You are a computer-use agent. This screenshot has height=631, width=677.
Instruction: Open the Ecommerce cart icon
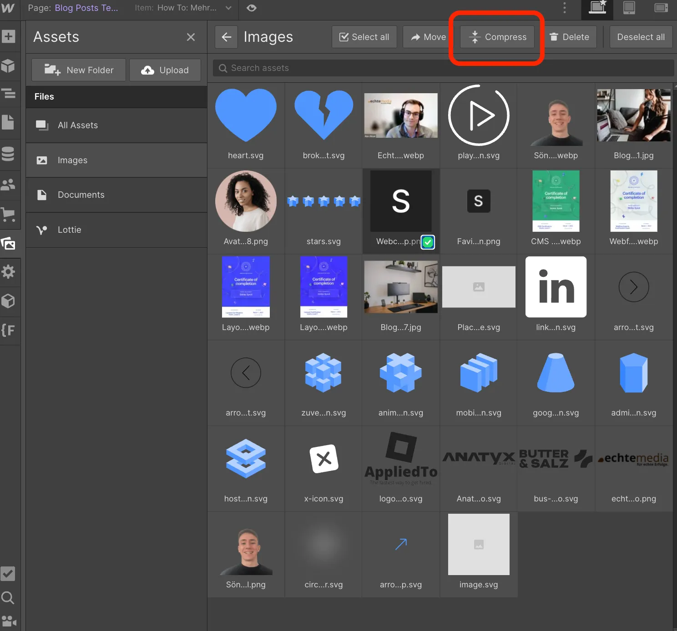tap(8, 214)
